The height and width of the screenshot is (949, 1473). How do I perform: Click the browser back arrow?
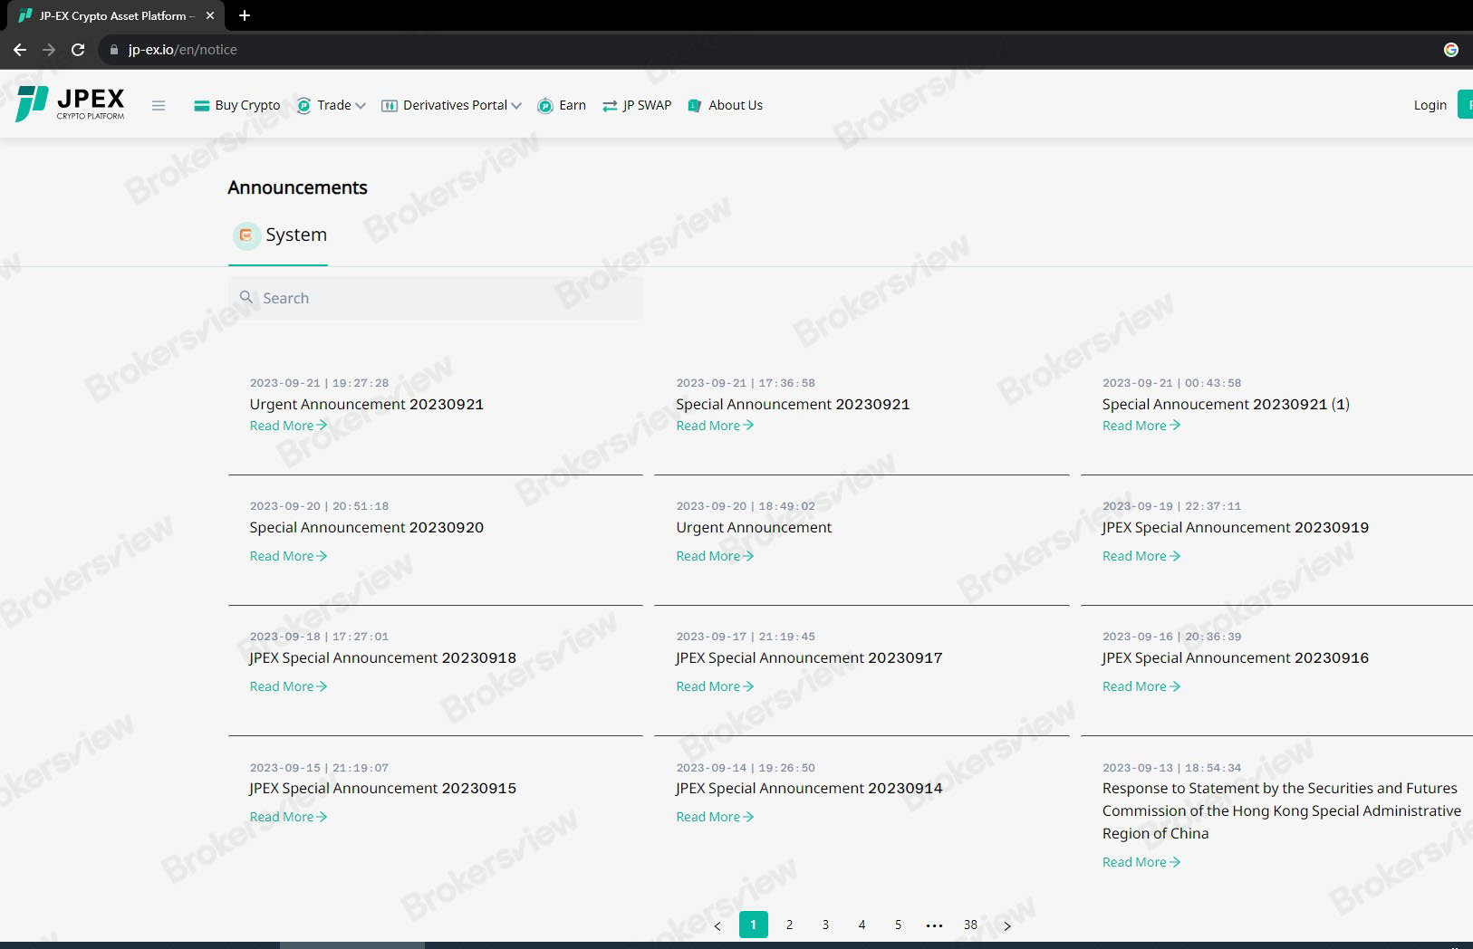20,50
